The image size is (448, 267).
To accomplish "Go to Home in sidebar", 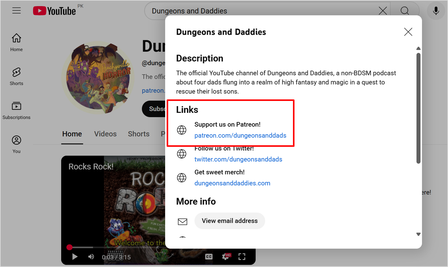I will (x=17, y=43).
